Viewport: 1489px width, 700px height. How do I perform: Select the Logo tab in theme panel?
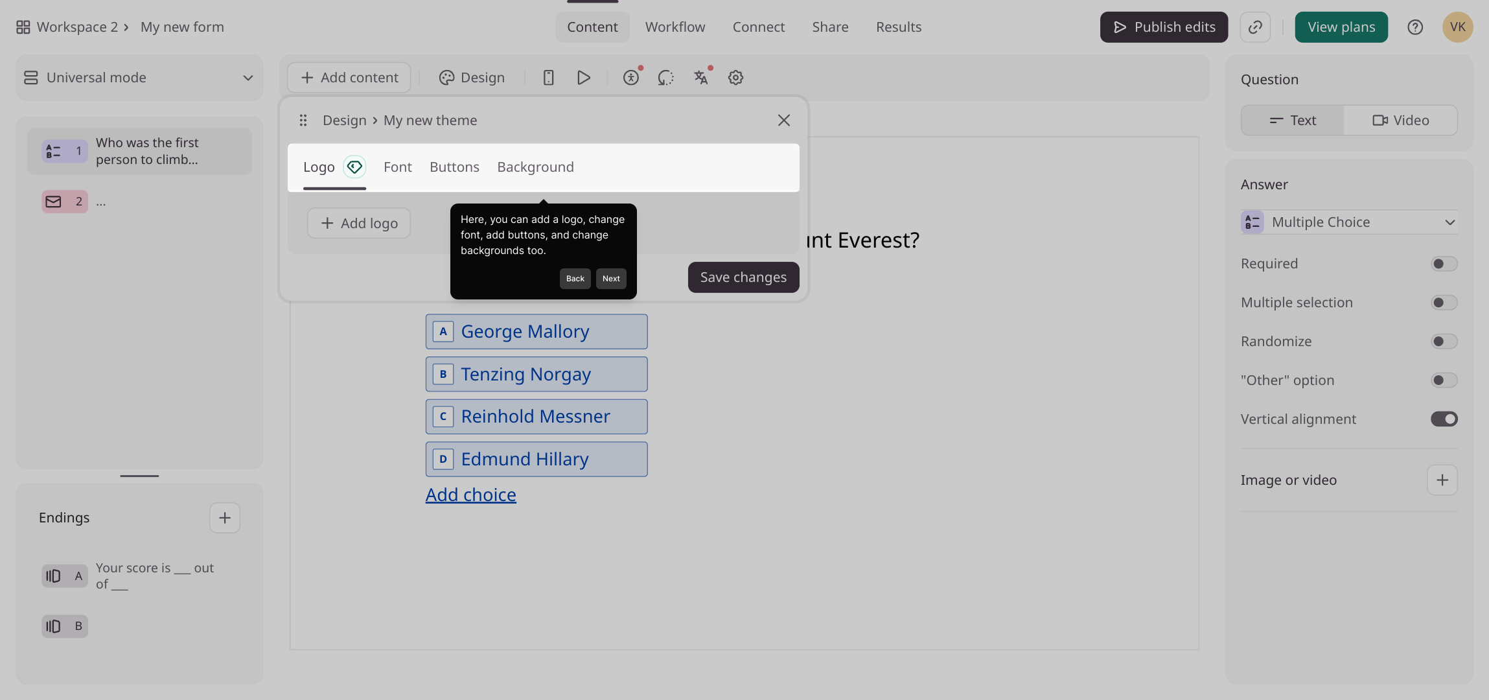pyautogui.click(x=319, y=167)
